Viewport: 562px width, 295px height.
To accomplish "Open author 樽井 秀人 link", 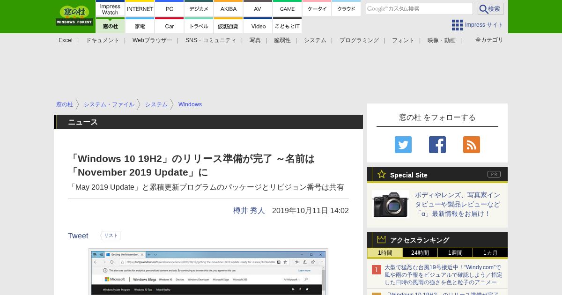I will [249, 211].
